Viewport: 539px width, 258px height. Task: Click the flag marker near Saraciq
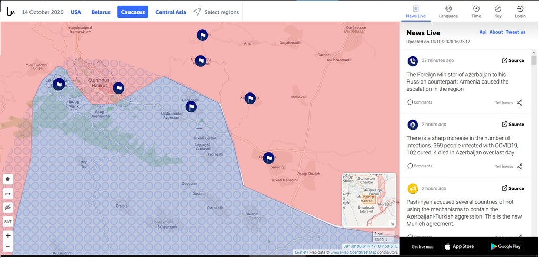point(269,158)
